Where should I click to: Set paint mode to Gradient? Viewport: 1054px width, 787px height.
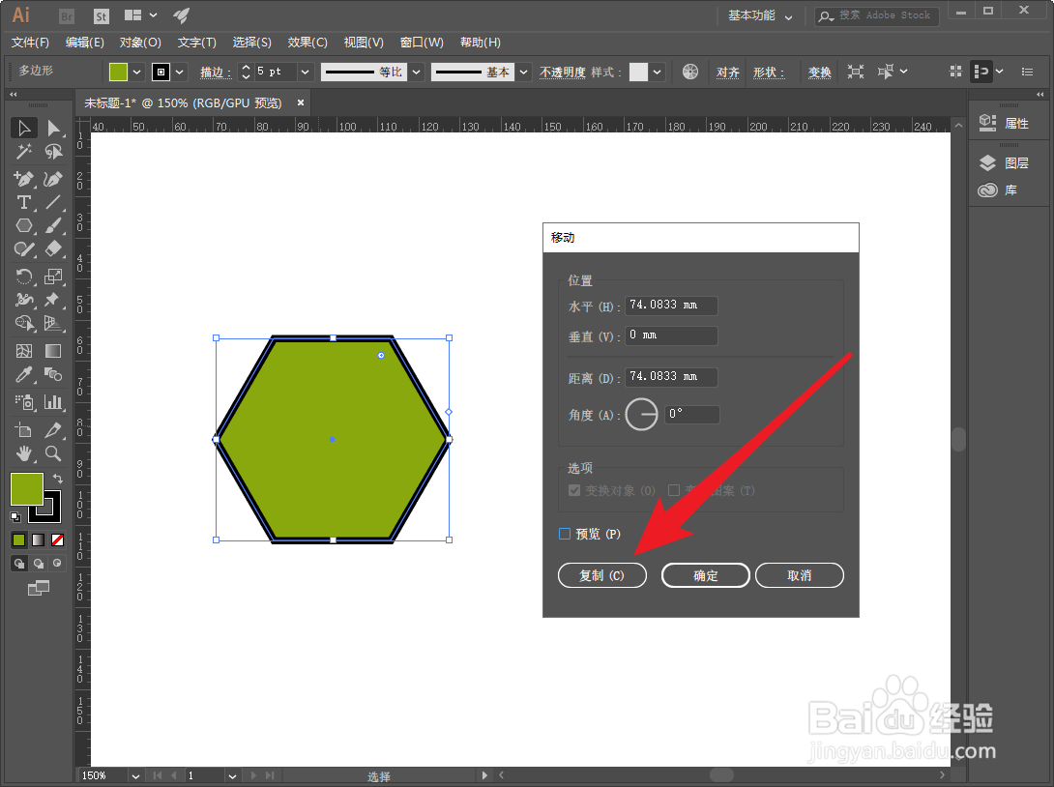click(x=39, y=539)
